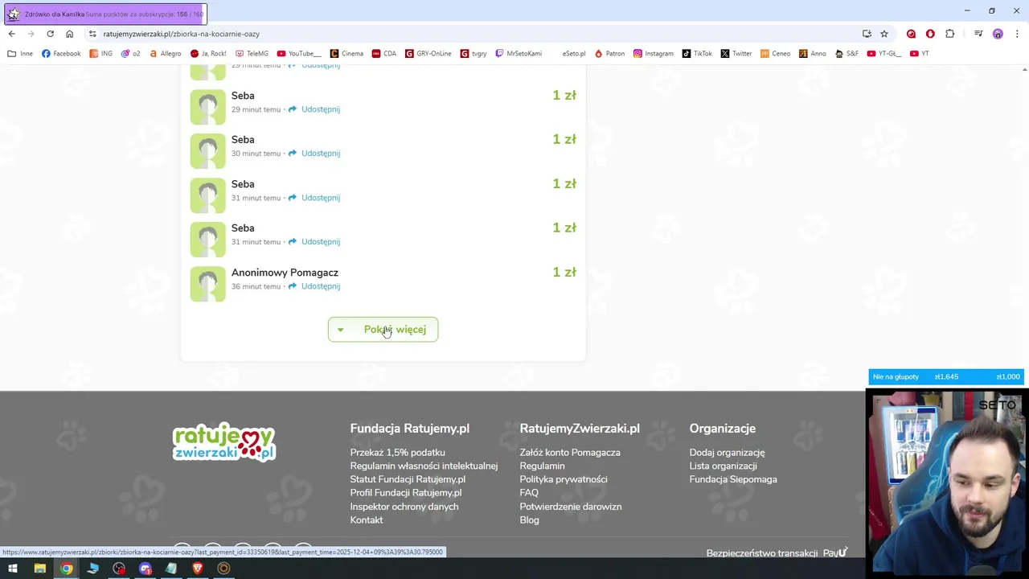Click the browser back arrow

point(11,34)
